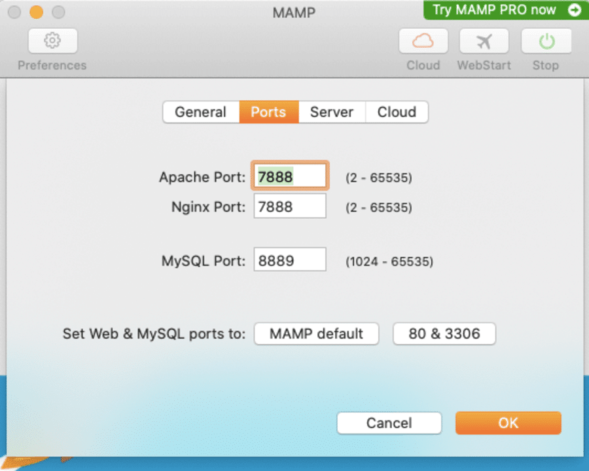Image resolution: width=589 pixels, height=471 pixels.
Task: Stop servers using the power icon
Action: pyautogui.click(x=546, y=41)
